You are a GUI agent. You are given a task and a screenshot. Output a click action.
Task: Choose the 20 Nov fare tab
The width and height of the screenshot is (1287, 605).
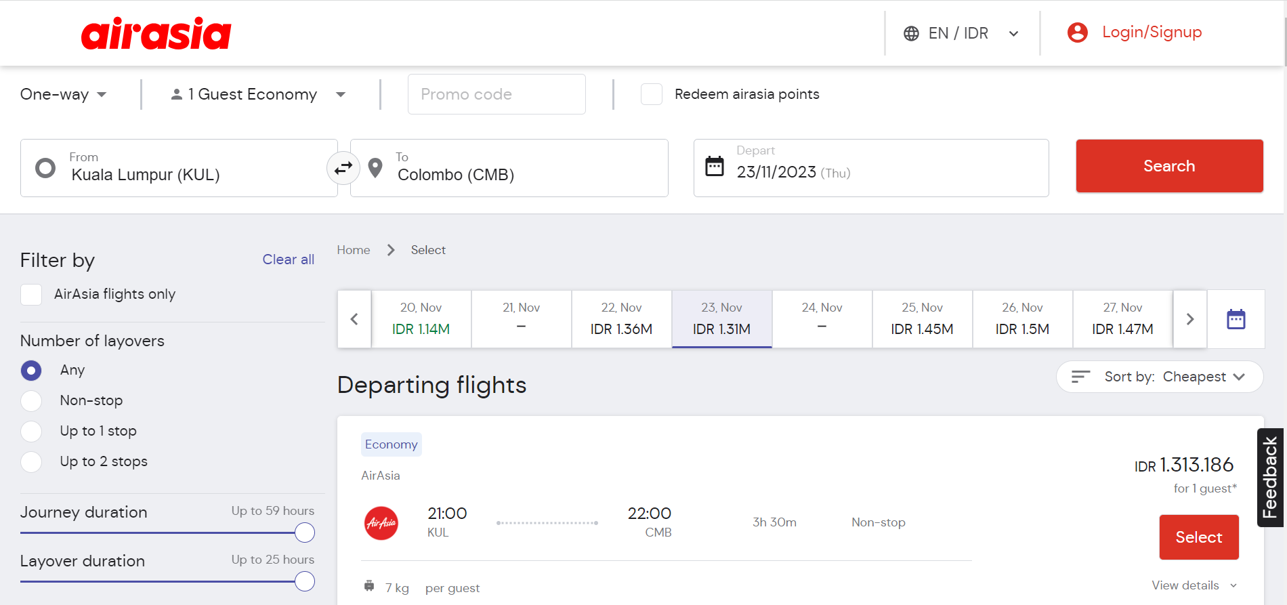pos(421,319)
